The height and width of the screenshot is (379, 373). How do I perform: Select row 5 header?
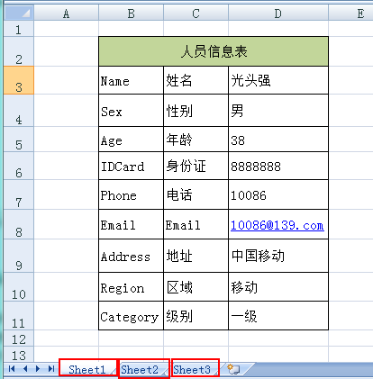pos(19,139)
